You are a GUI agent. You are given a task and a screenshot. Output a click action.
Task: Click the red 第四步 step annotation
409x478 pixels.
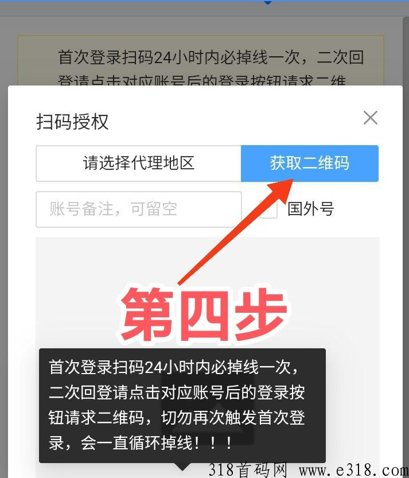(204, 314)
